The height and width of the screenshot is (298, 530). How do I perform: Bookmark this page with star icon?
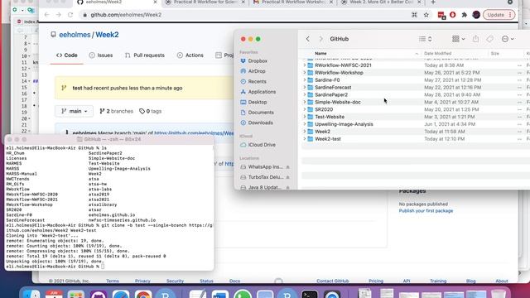(426, 15)
